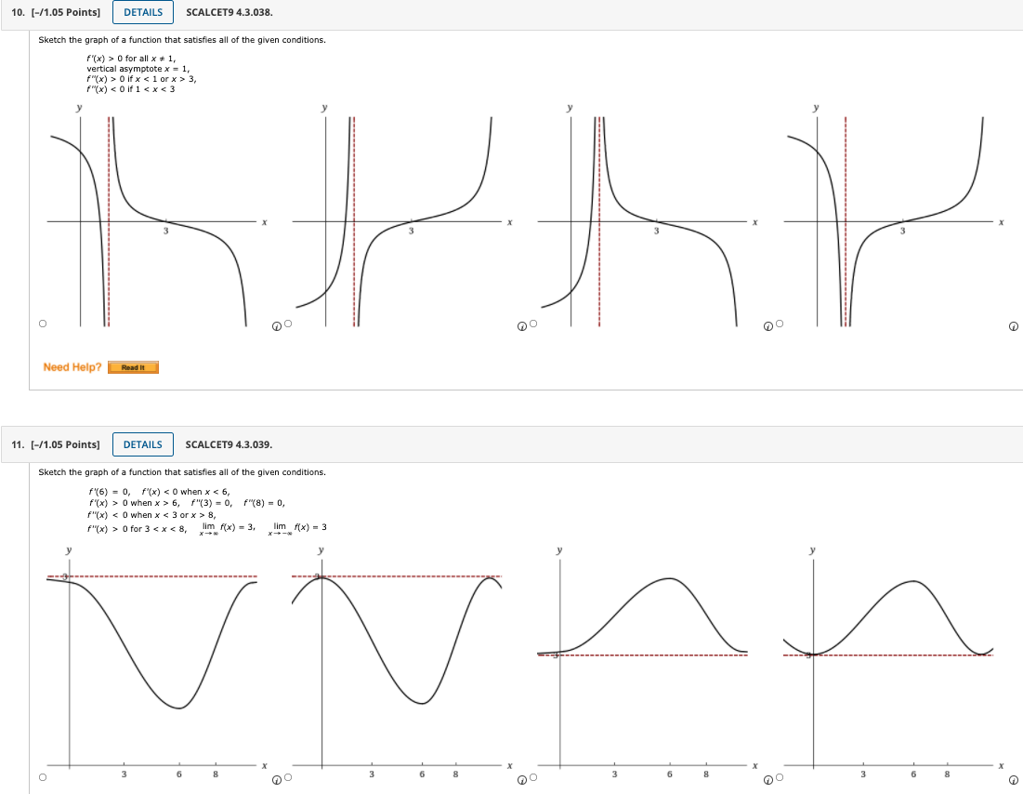Open info tooltip for fourth graph in question 10
Screen dimensions: 1023x794
coord(1014,325)
